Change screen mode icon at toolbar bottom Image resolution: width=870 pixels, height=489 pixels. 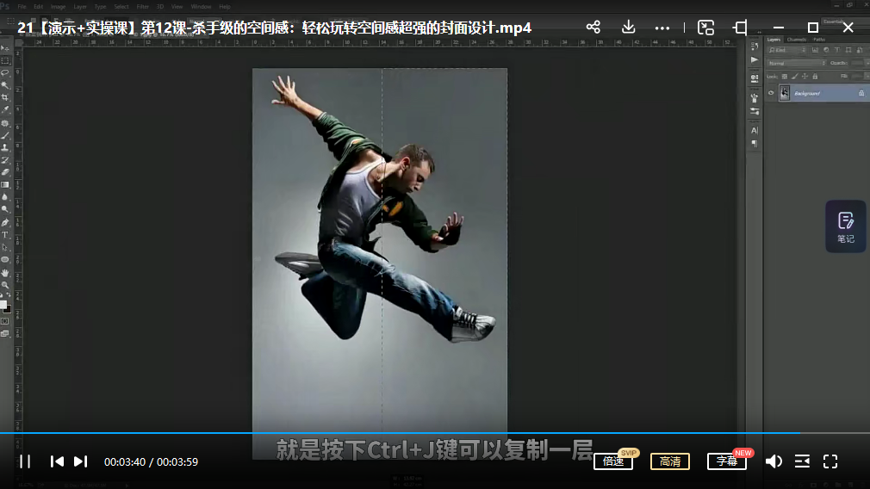click(5, 333)
